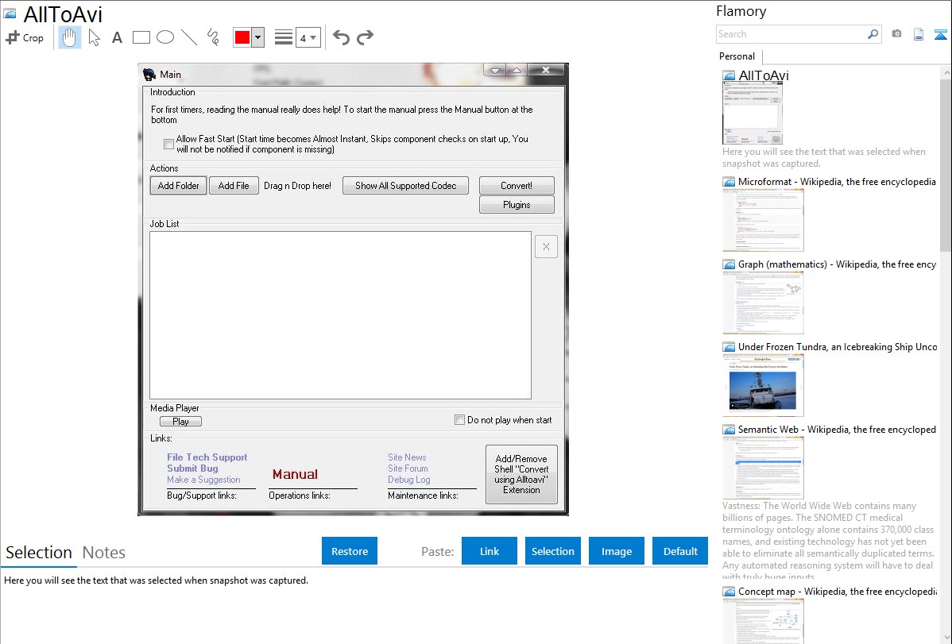The height and width of the screenshot is (644, 952).
Task: Click the Add File button
Action: (x=234, y=186)
